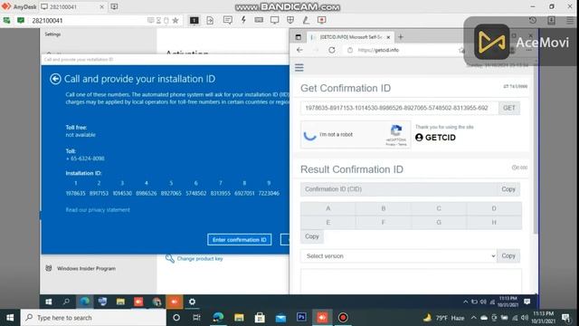Open Edge tab actions icon
Screen dimensions: 579x326
tap(298, 37)
